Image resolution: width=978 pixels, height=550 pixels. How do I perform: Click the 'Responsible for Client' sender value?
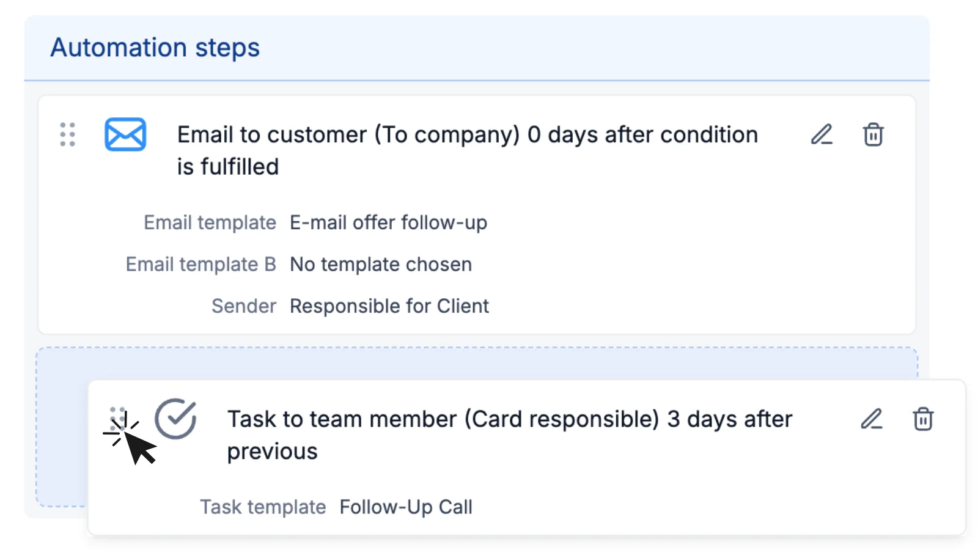click(389, 306)
